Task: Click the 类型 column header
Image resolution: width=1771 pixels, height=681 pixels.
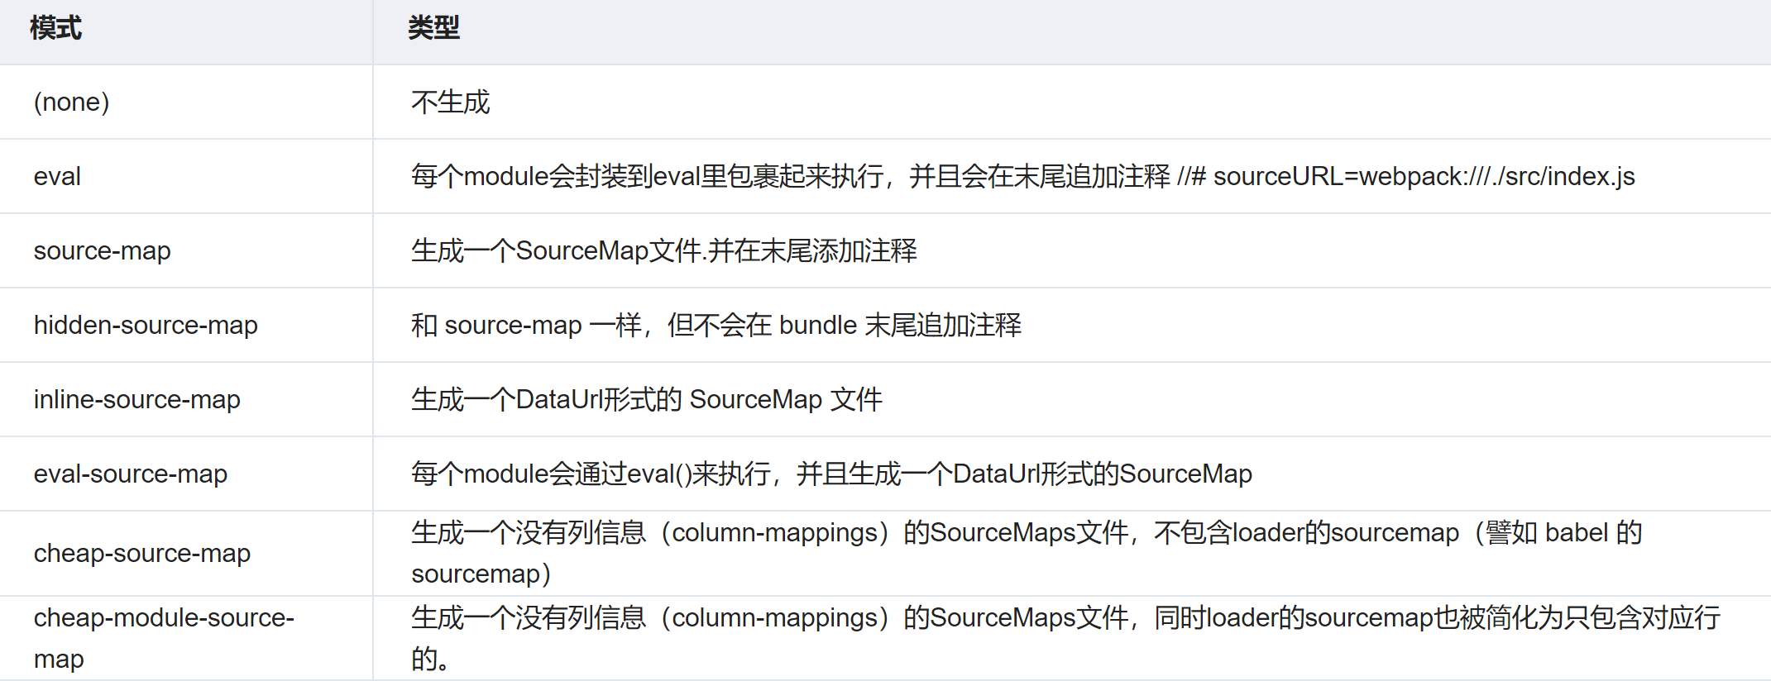Action: [1072, 31]
